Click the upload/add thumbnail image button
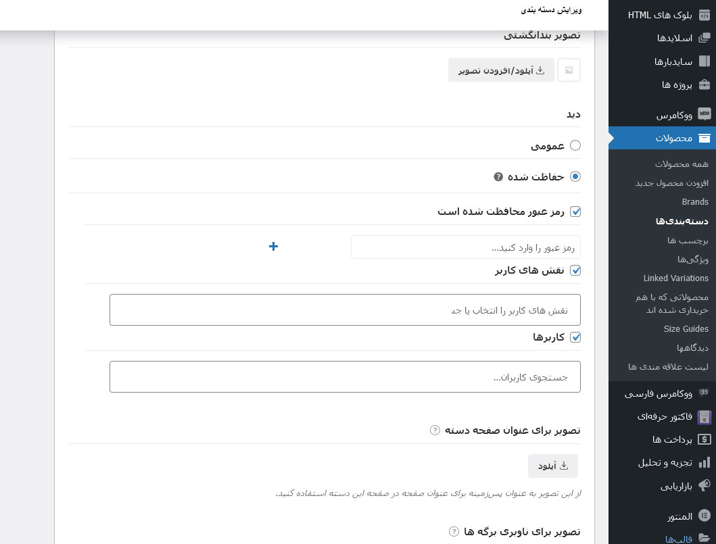Viewport: 716px width, 544px height. [501, 70]
